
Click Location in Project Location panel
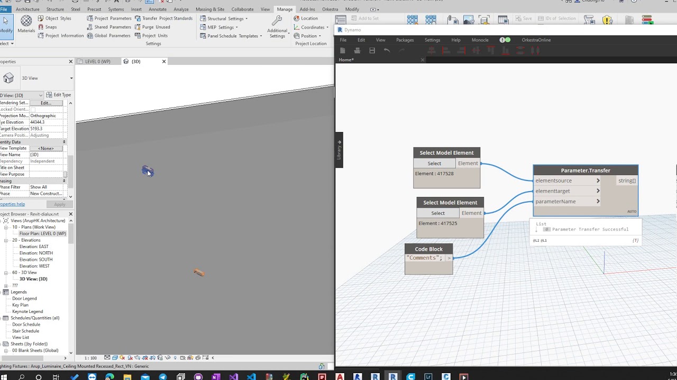click(306, 18)
